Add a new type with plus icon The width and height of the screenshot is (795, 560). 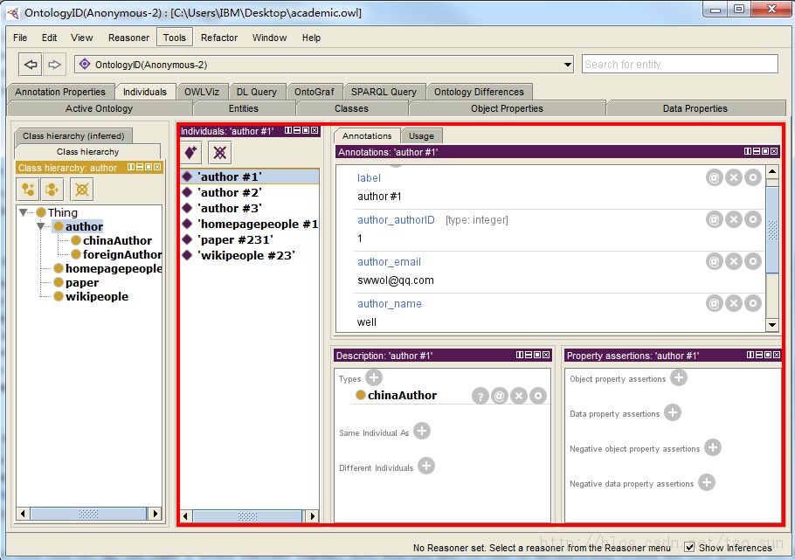[x=374, y=377]
